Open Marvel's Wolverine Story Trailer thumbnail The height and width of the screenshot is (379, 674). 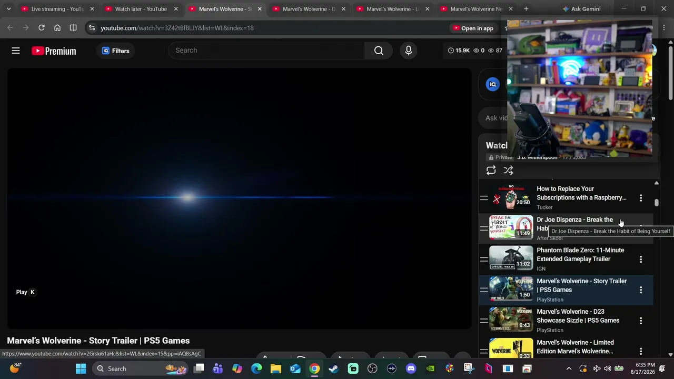pos(511,290)
